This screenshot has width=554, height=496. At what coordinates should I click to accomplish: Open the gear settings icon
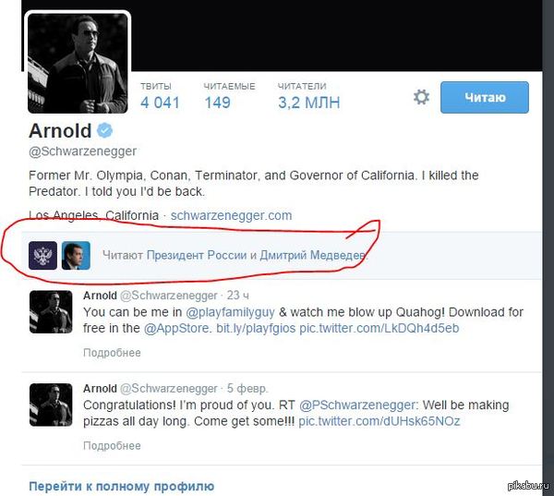pyautogui.click(x=421, y=97)
